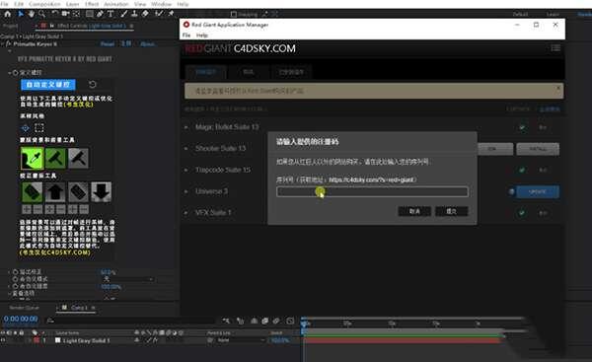
Task: Toggle the fx switch on Primatte Keyer effect
Action: (9, 44)
